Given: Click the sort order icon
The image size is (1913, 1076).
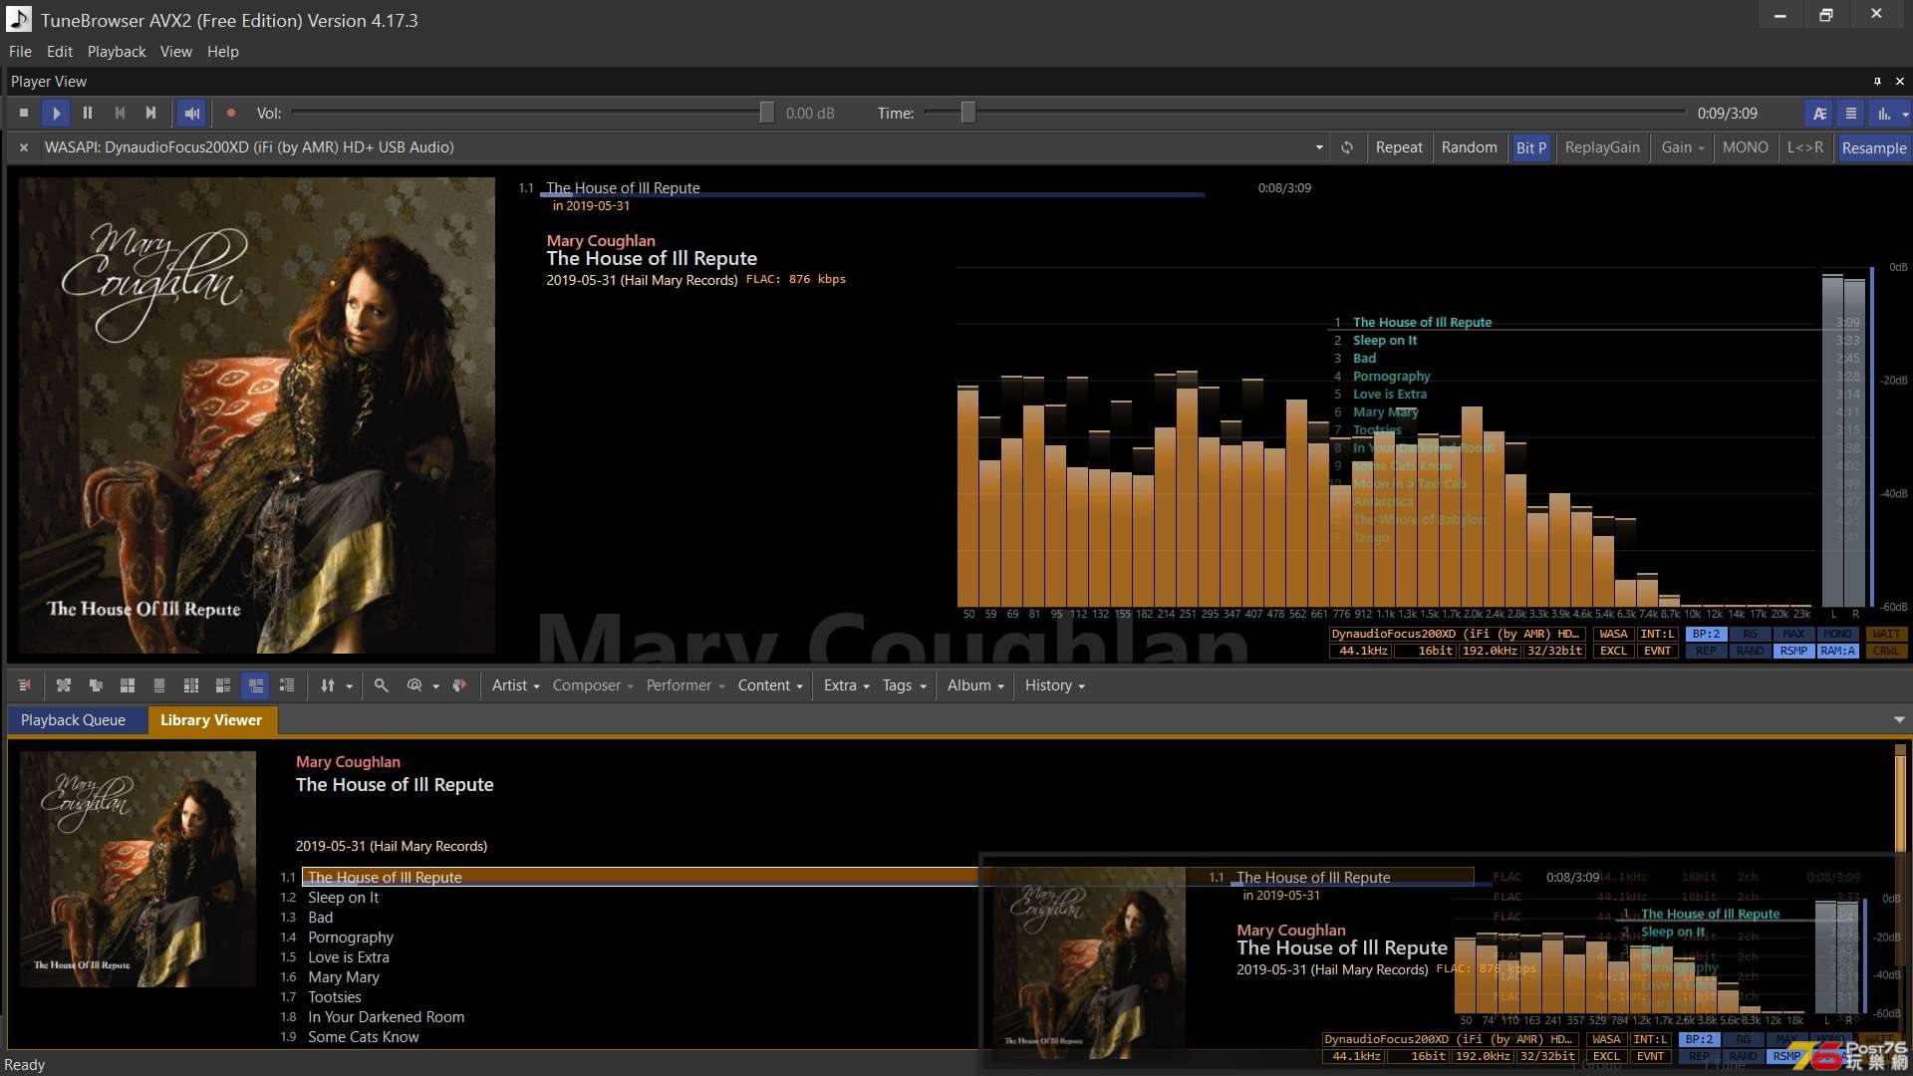Looking at the screenshot, I should pyautogui.click(x=328, y=685).
